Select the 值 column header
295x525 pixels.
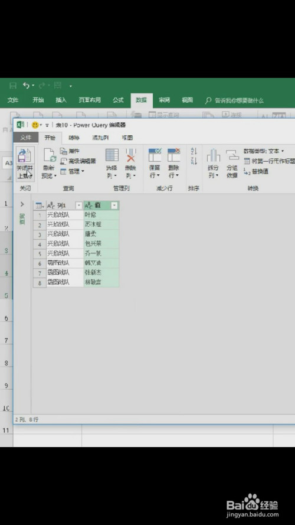[101, 206]
